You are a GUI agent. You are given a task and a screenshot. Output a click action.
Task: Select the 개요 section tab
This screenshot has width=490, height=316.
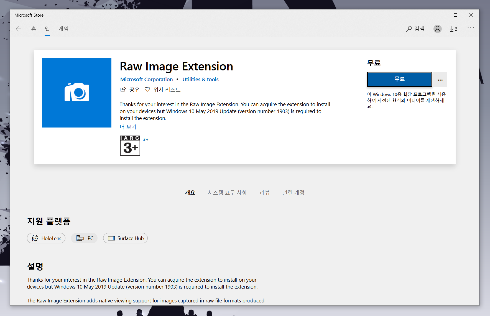(x=190, y=193)
